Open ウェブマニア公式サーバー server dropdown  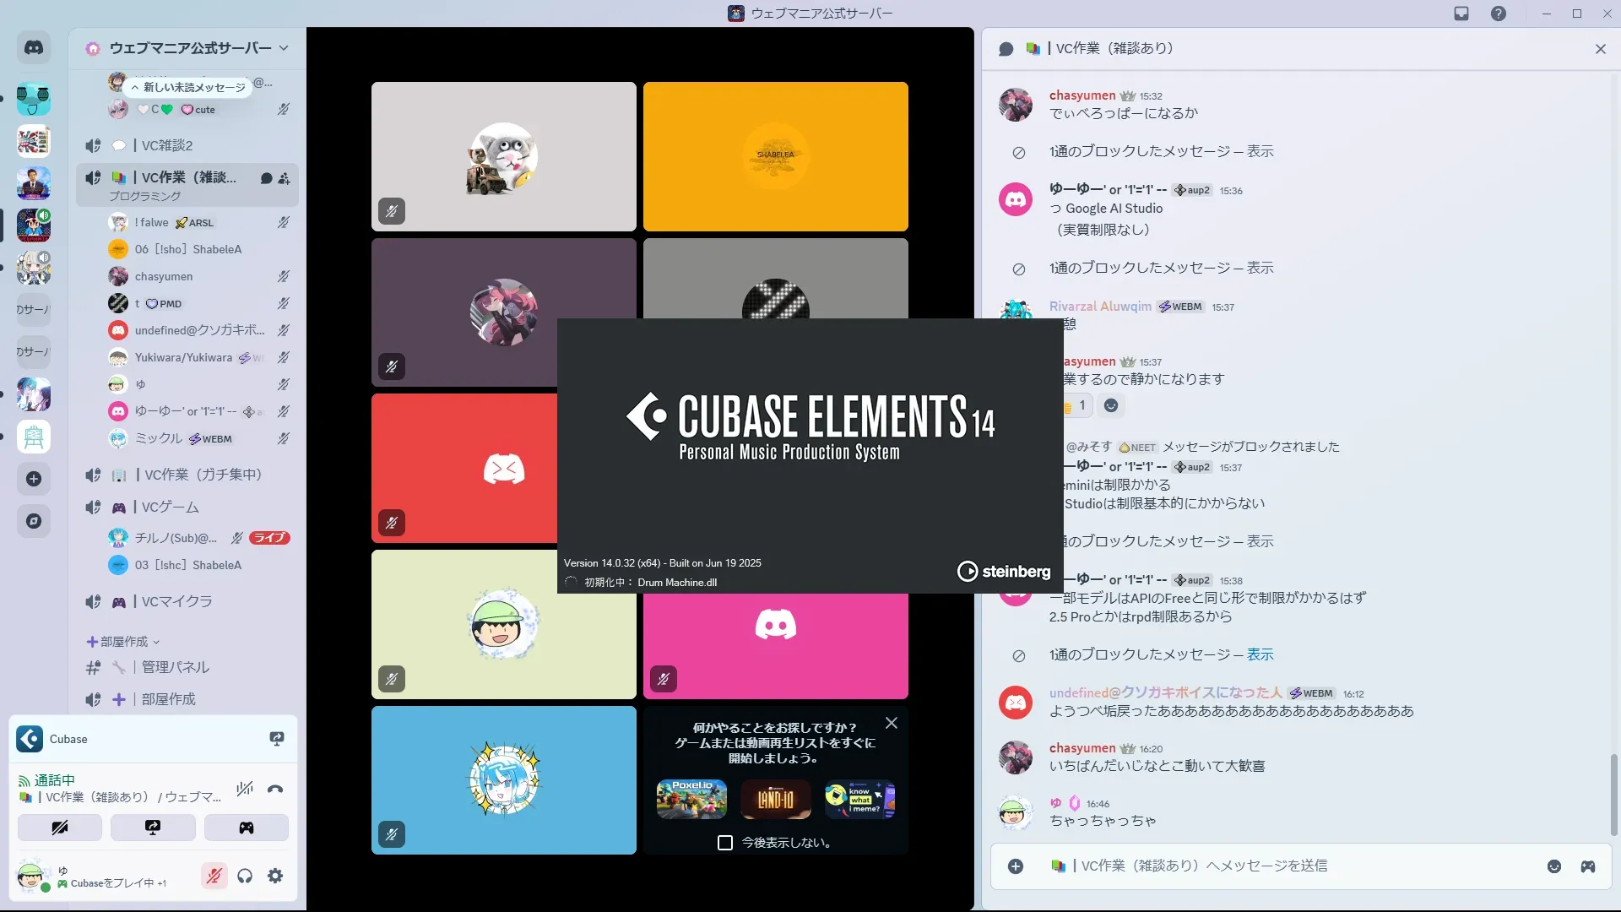pos(191,48)
